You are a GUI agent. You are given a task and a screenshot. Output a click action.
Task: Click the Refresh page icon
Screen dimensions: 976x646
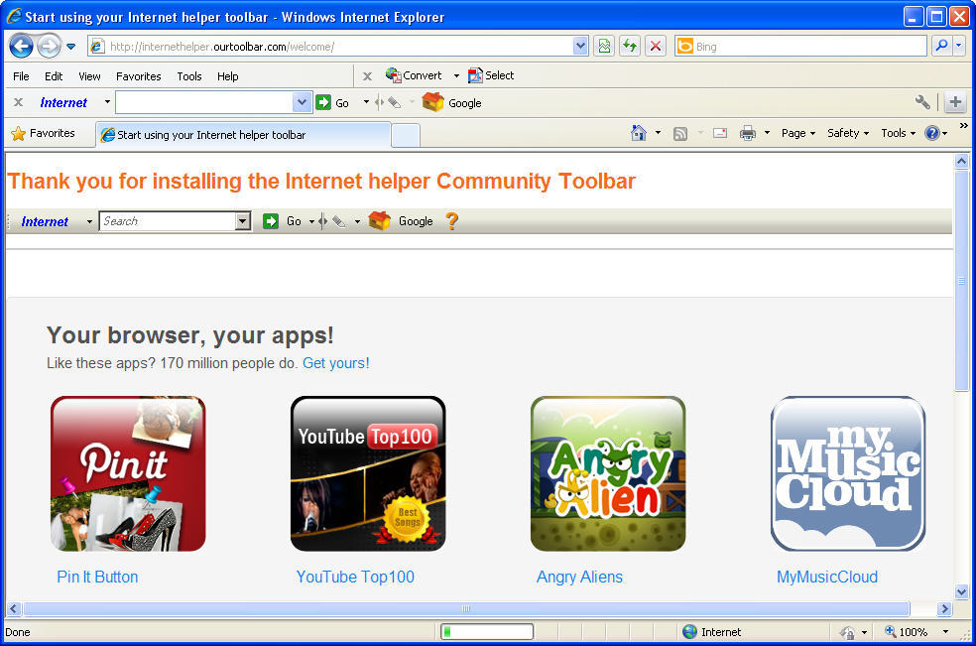[x=629, y=47]
